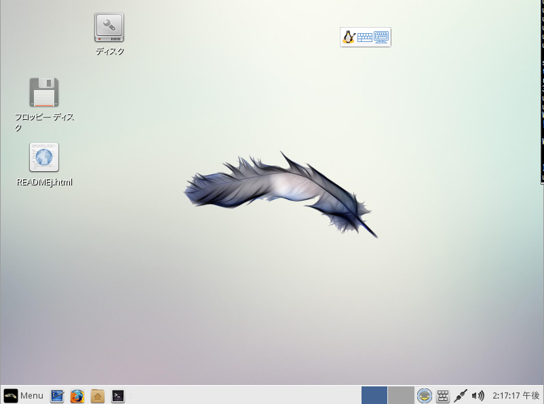Click the blue keyboard icon in floating toolbar
The image size is (544, 404).
(365, 37)
